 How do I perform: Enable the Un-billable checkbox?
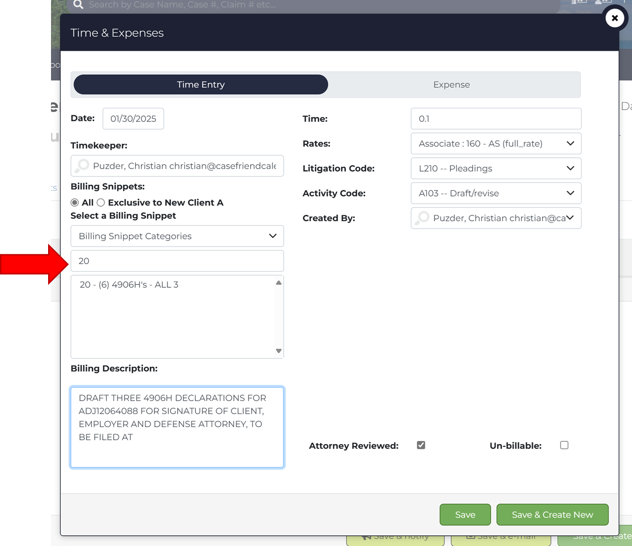[564, 445]
